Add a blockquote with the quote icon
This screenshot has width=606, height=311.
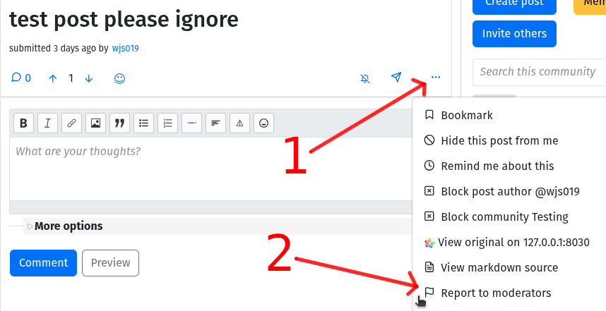pos(119,123)
